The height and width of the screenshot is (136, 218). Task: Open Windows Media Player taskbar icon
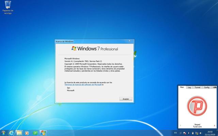tap(27, 133)
